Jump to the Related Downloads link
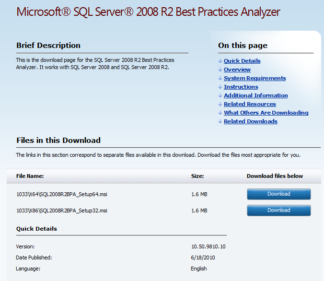324x281 pixels. point(251,121)
